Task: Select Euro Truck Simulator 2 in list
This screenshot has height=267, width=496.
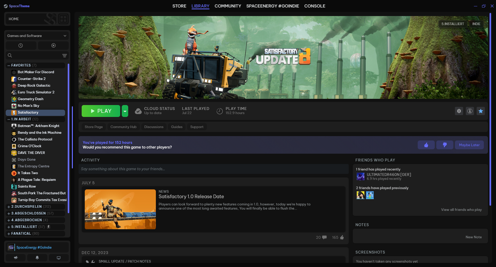Action: pyautogui.click(x=35, y=92)
